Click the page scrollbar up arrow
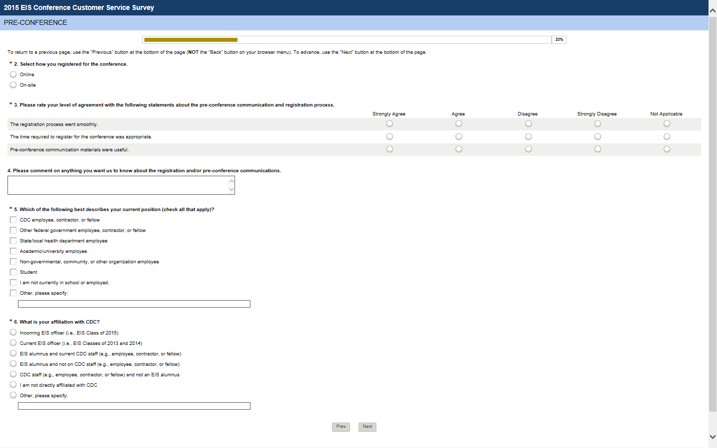Viewport: 717px width, 448px height. tap(713, 10)
